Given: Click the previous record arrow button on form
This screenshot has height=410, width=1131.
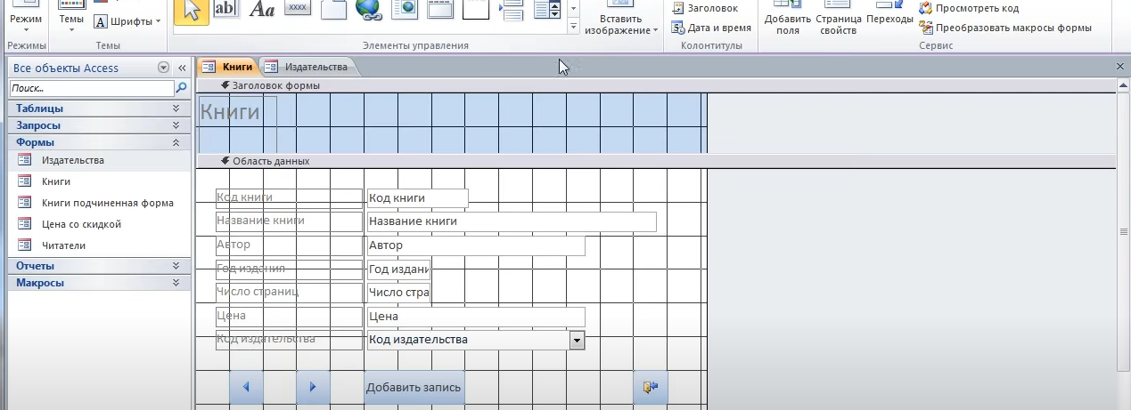Looking at the screenshot, I should coord(246,387).
